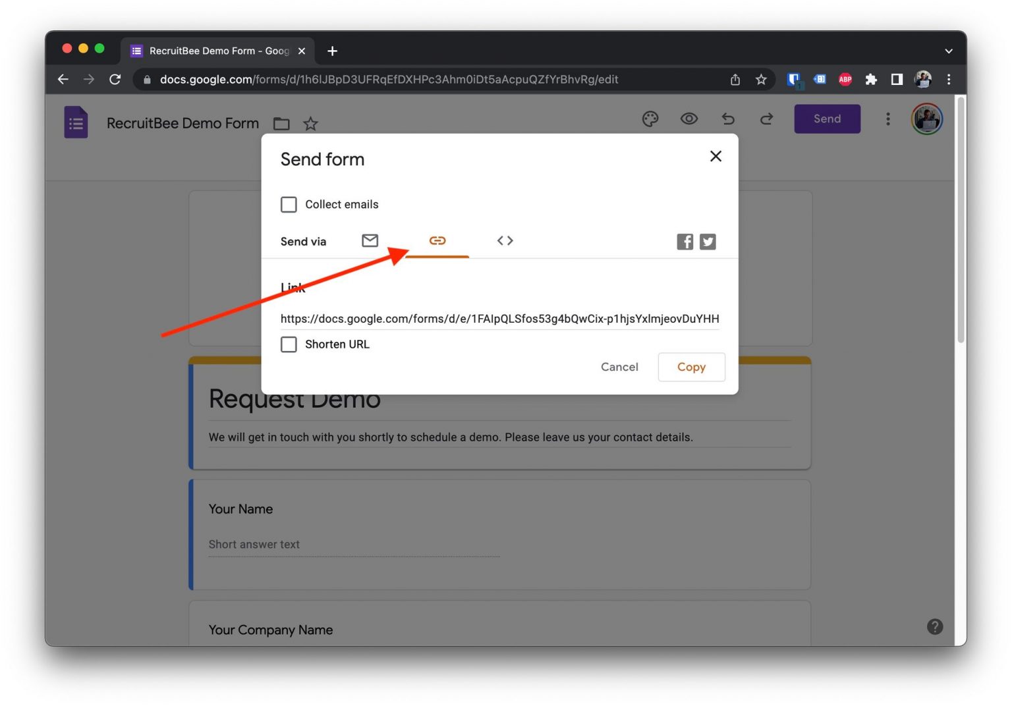The width and height of the screenshot is (1012, 706).
Task: Open Help via the question mark icon
Action: tap(935, 626)
